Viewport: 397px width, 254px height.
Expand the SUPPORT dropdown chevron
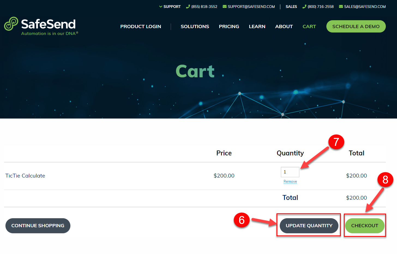point(161,7)
